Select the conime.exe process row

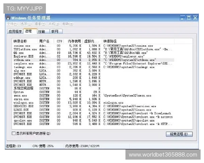coord(93,46)
